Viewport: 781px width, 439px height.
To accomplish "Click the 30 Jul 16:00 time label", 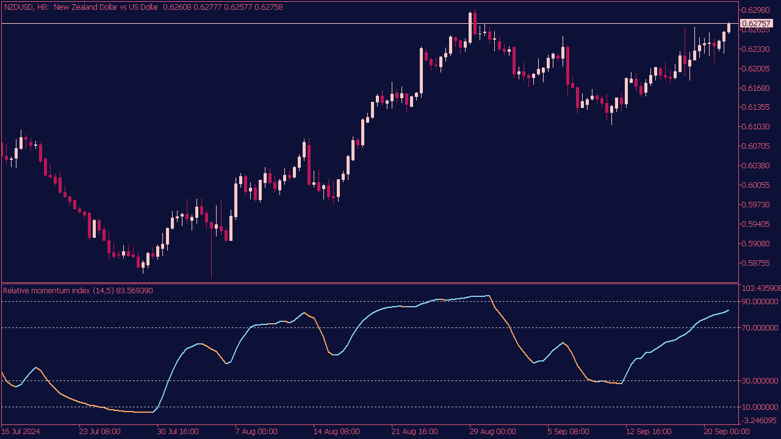I will [x=178, y=432].
